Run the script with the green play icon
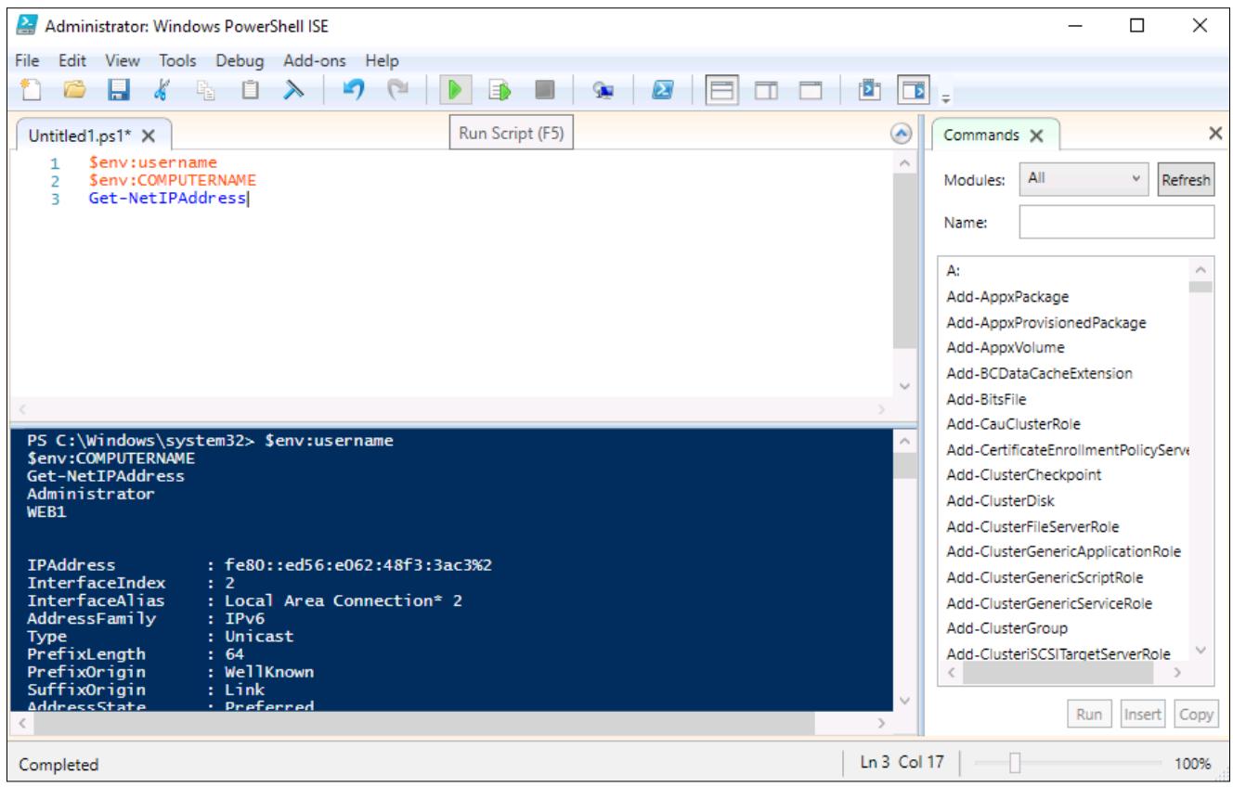Viewport: 1233px width, 787px height. pos(456,91)
